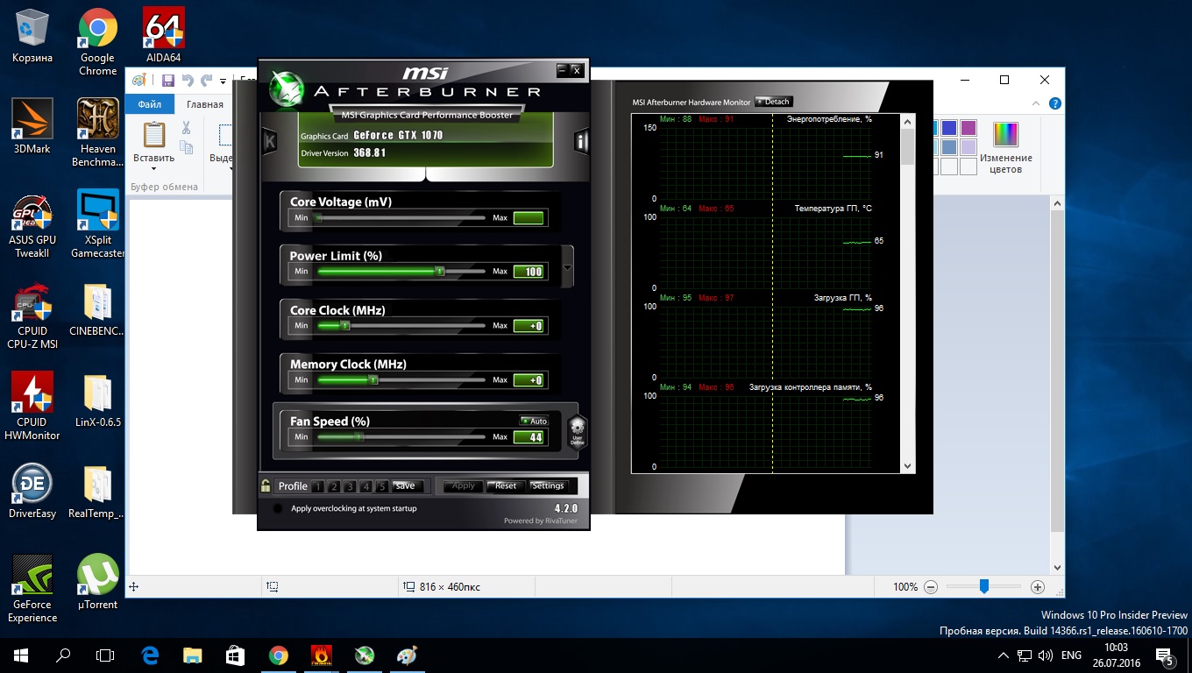The width and height of the screenshot is (1192, 673).
Task: Click the Core Voltage slider handle
Action: click(319, 217)
